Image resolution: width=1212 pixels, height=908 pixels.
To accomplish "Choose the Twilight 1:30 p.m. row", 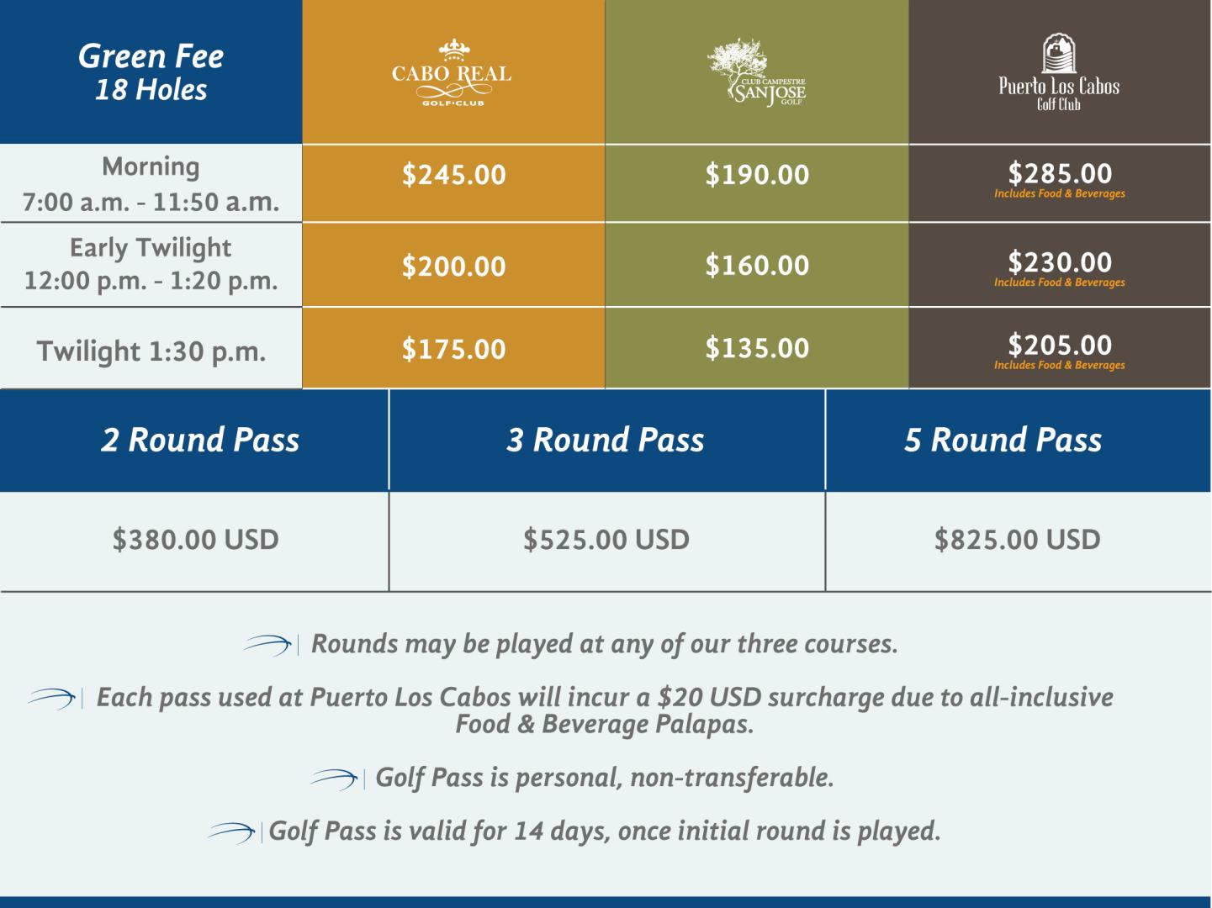I will 151,351.
